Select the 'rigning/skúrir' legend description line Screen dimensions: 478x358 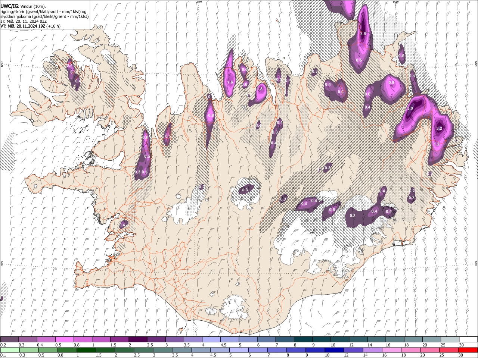click(x=44, y=12)
